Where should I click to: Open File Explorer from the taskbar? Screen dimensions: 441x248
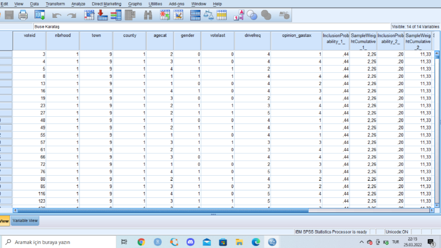coord(239,242)
